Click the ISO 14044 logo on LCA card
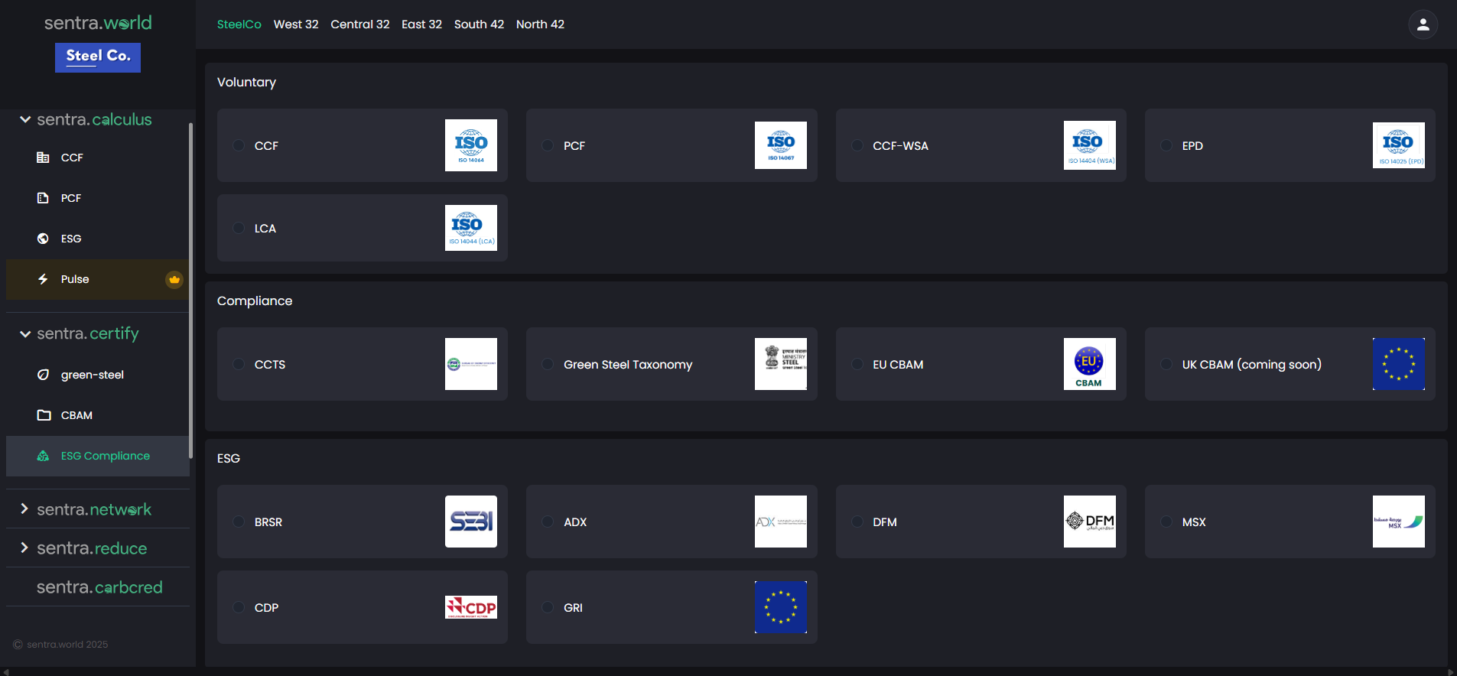 click(x=471, y=228)
